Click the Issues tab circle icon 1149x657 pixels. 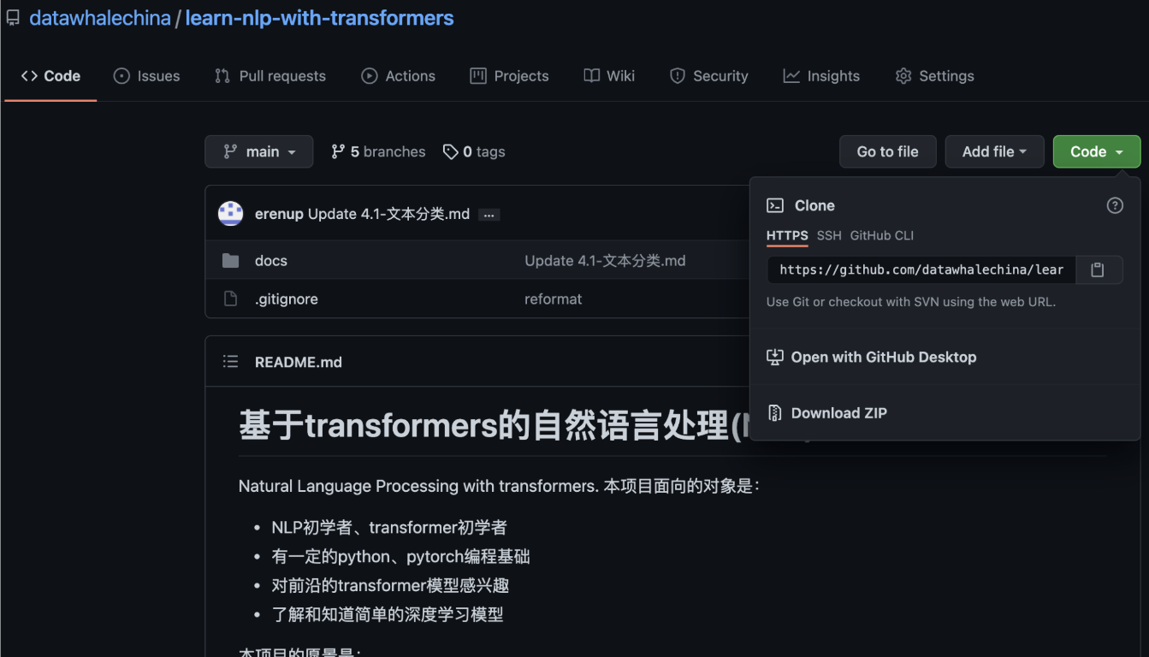click(x=121, y=76)
